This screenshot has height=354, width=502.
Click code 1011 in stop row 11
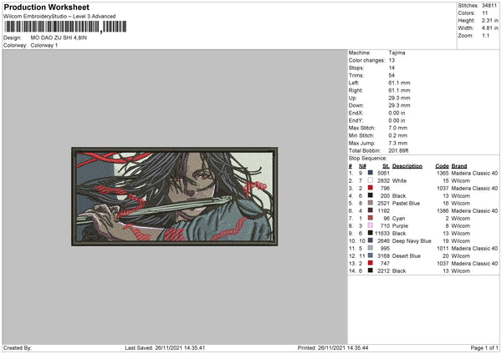pos(443,249)
